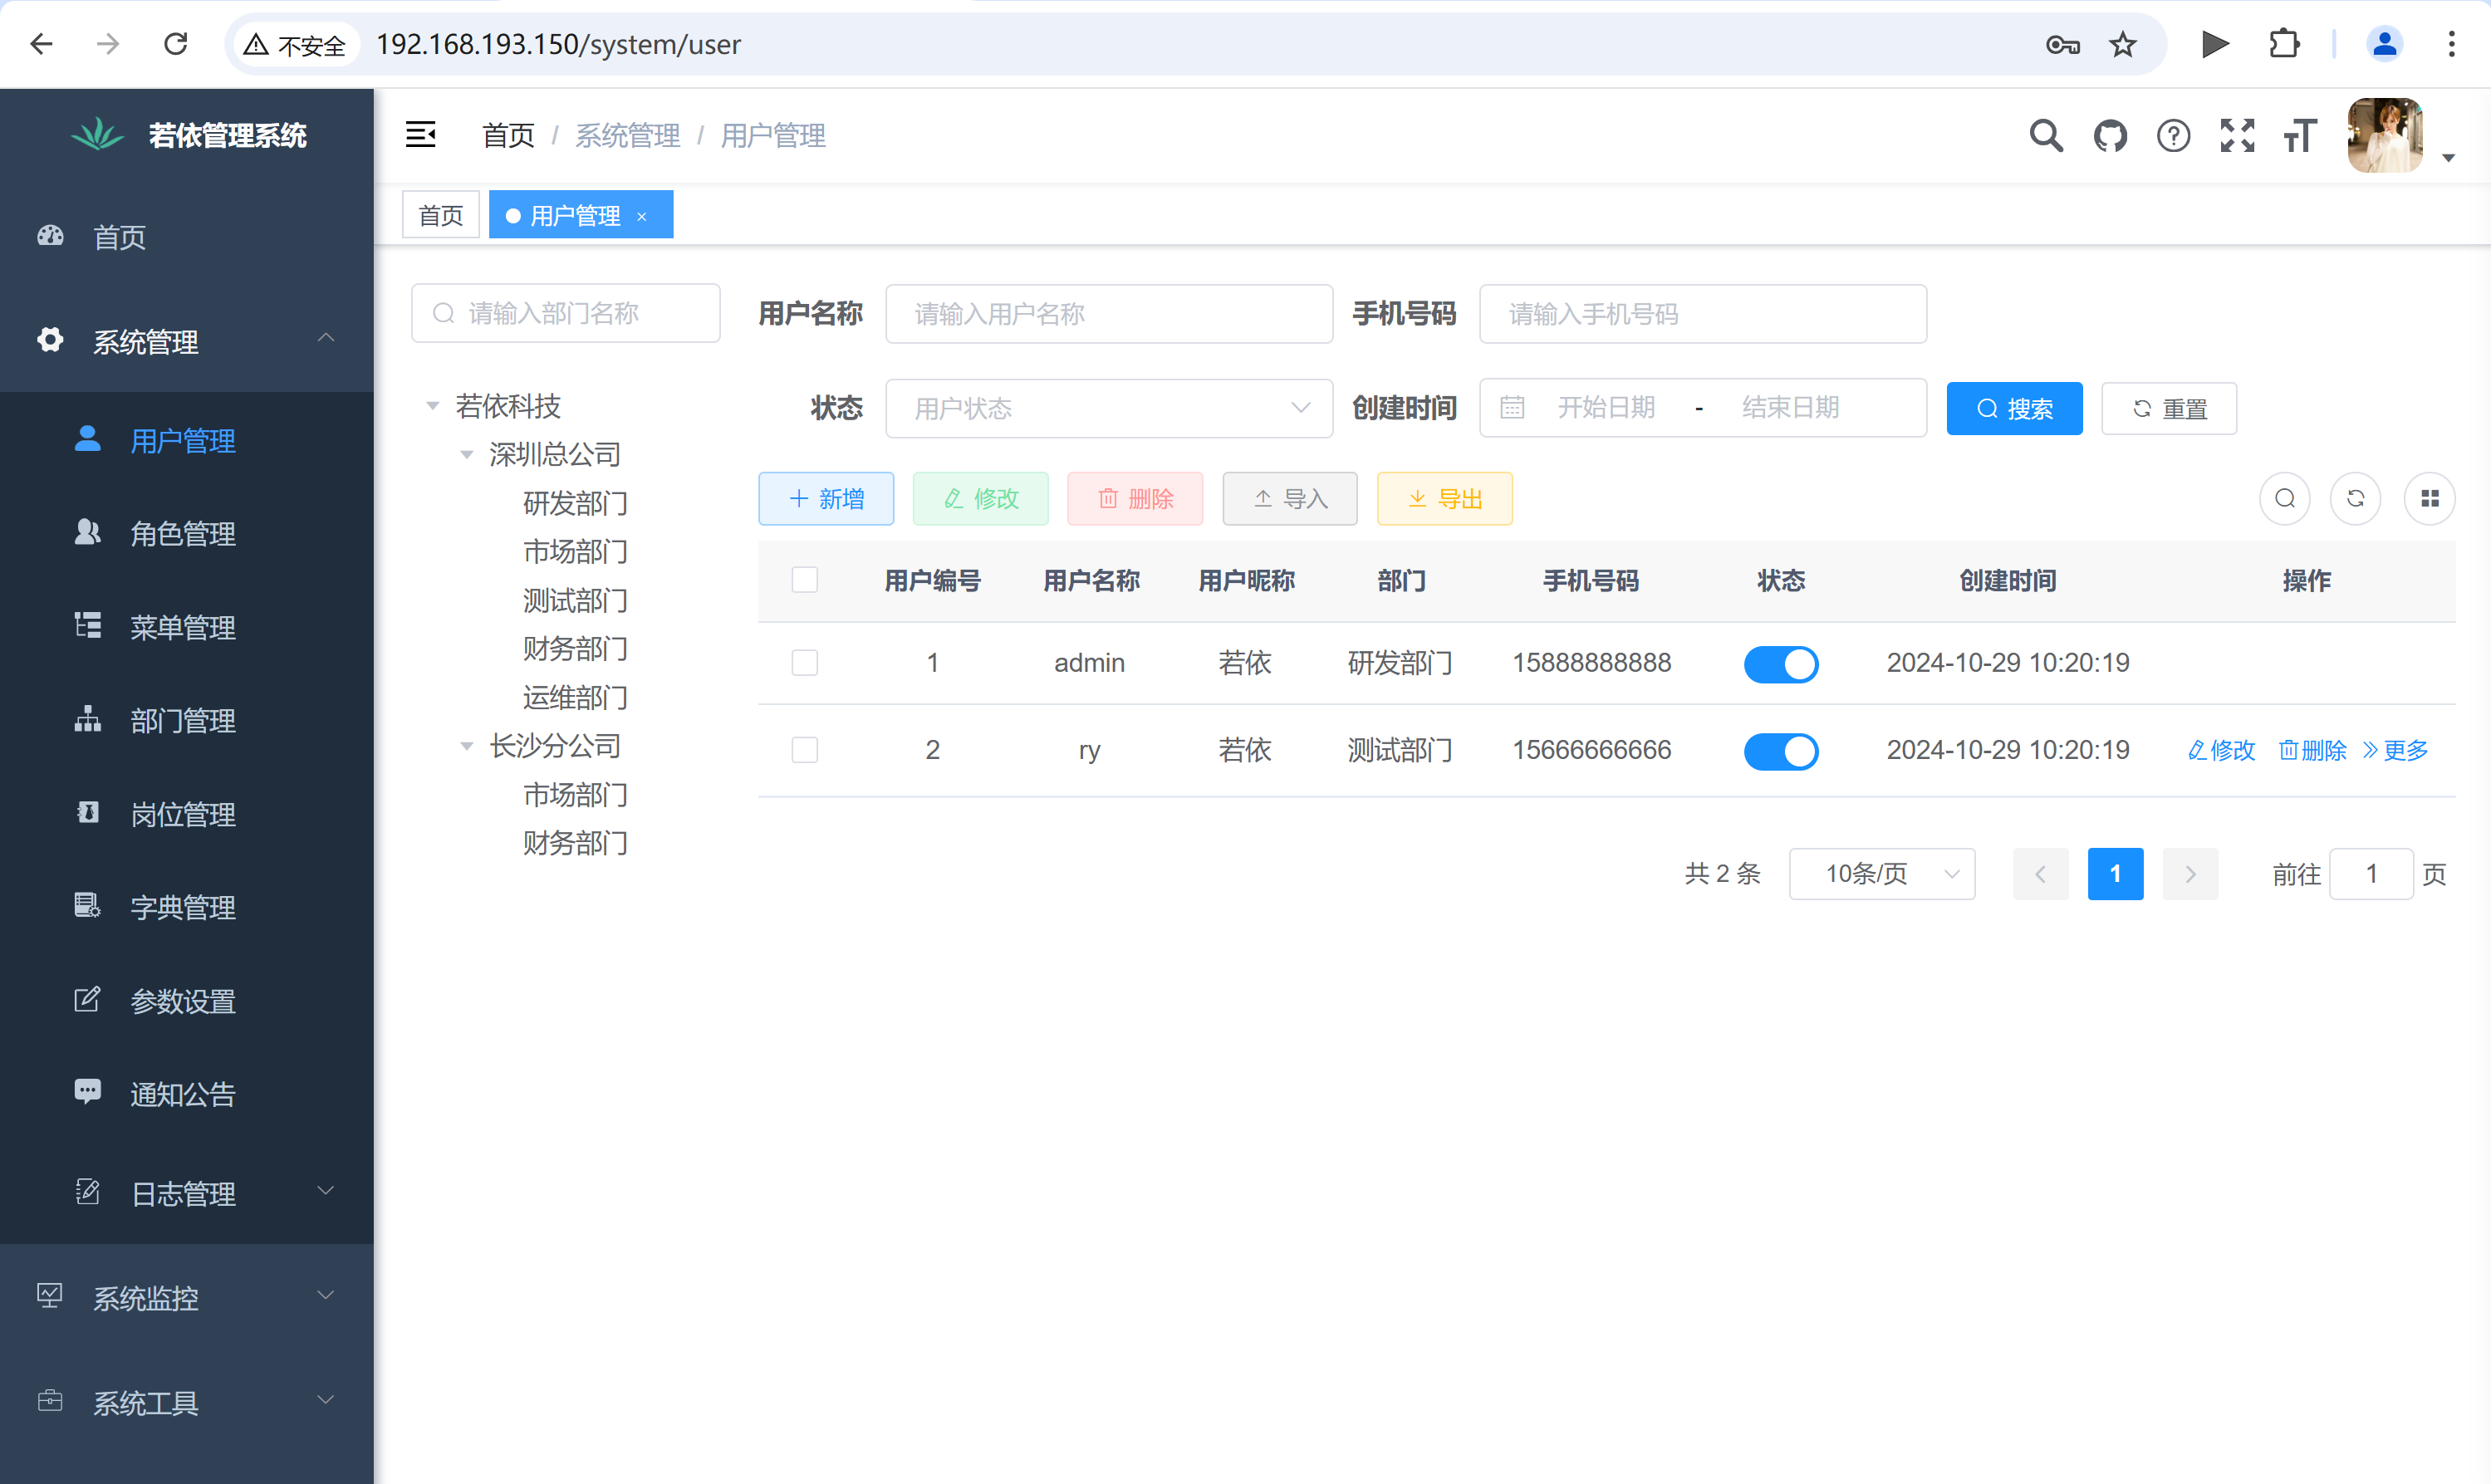Open the help document question icon
This screenshot has height=1484, width=2491.
(x=2173, y=135)
